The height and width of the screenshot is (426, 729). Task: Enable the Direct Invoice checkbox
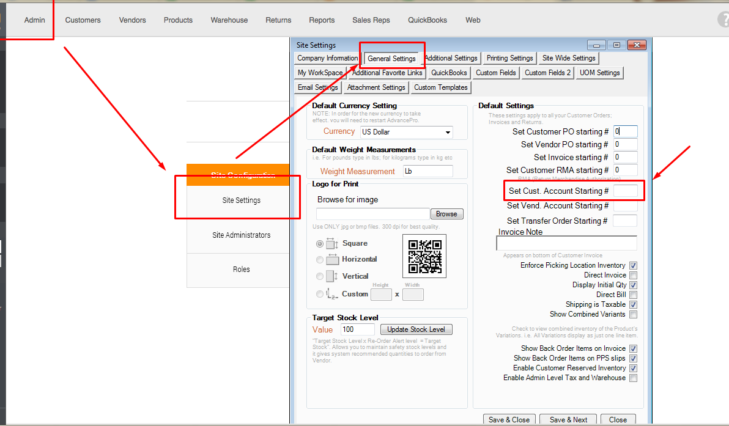coord(633,275)
